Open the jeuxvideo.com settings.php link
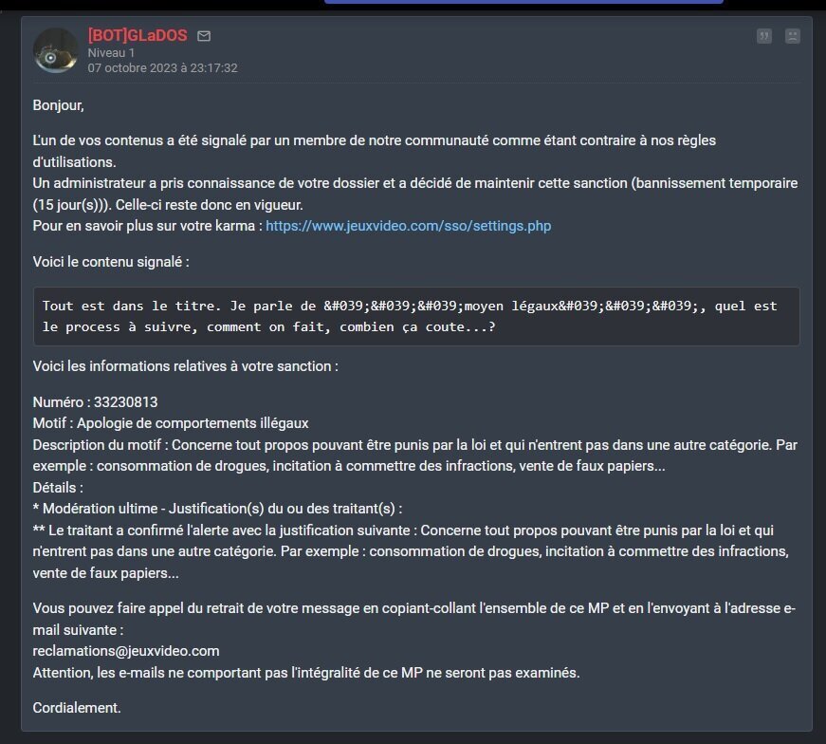Image resolution: width=826 pixels, height=744 pixels. pyautogui.click(x=409, y=226)
